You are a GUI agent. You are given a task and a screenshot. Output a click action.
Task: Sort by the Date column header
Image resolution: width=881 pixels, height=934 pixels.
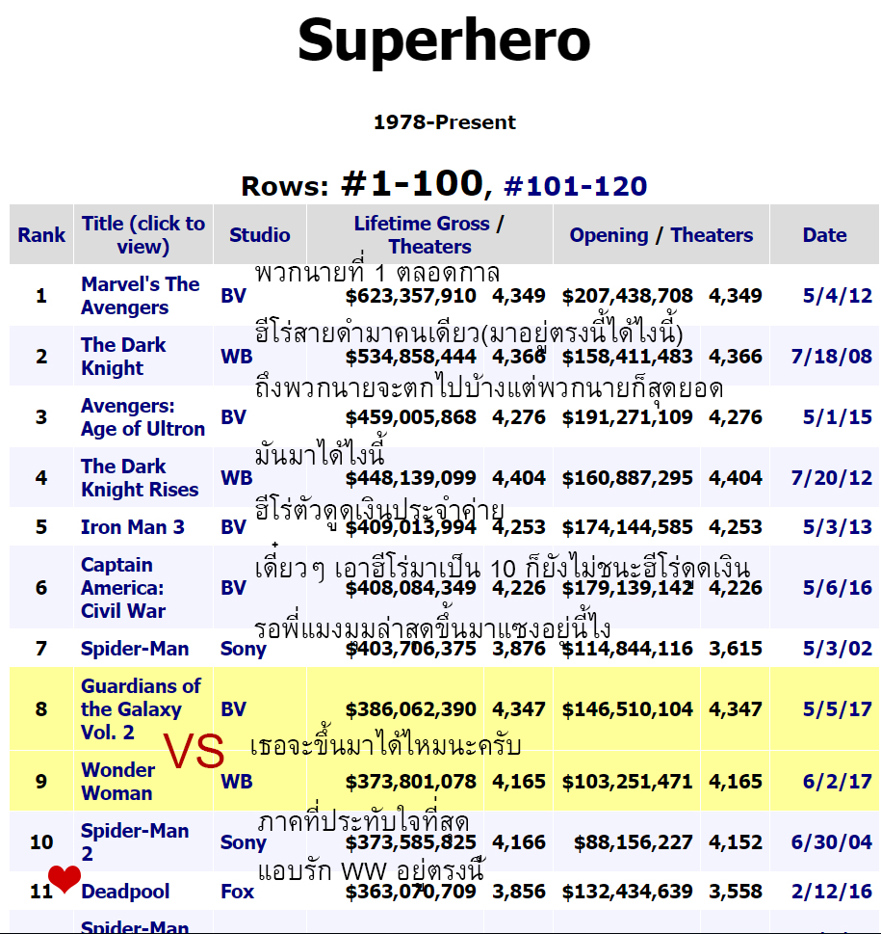coord(824,235)
